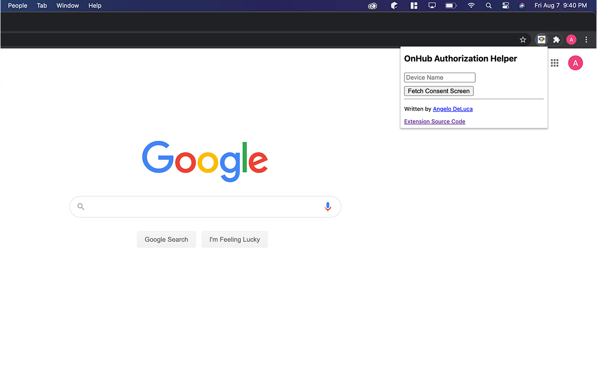
Task: Open the Window menu
Action: pos(68,6)
